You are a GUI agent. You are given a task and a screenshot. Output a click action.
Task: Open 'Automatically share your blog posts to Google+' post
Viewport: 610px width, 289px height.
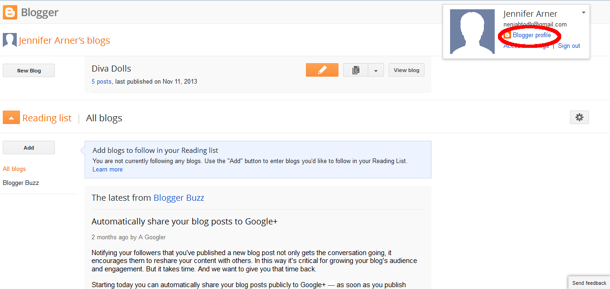pos(185,221)
